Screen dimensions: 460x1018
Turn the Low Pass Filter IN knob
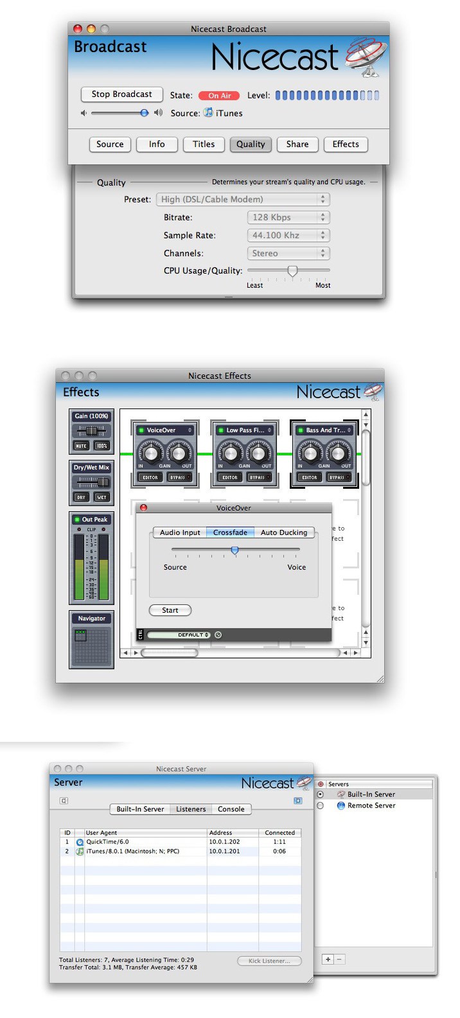(230, 453)
